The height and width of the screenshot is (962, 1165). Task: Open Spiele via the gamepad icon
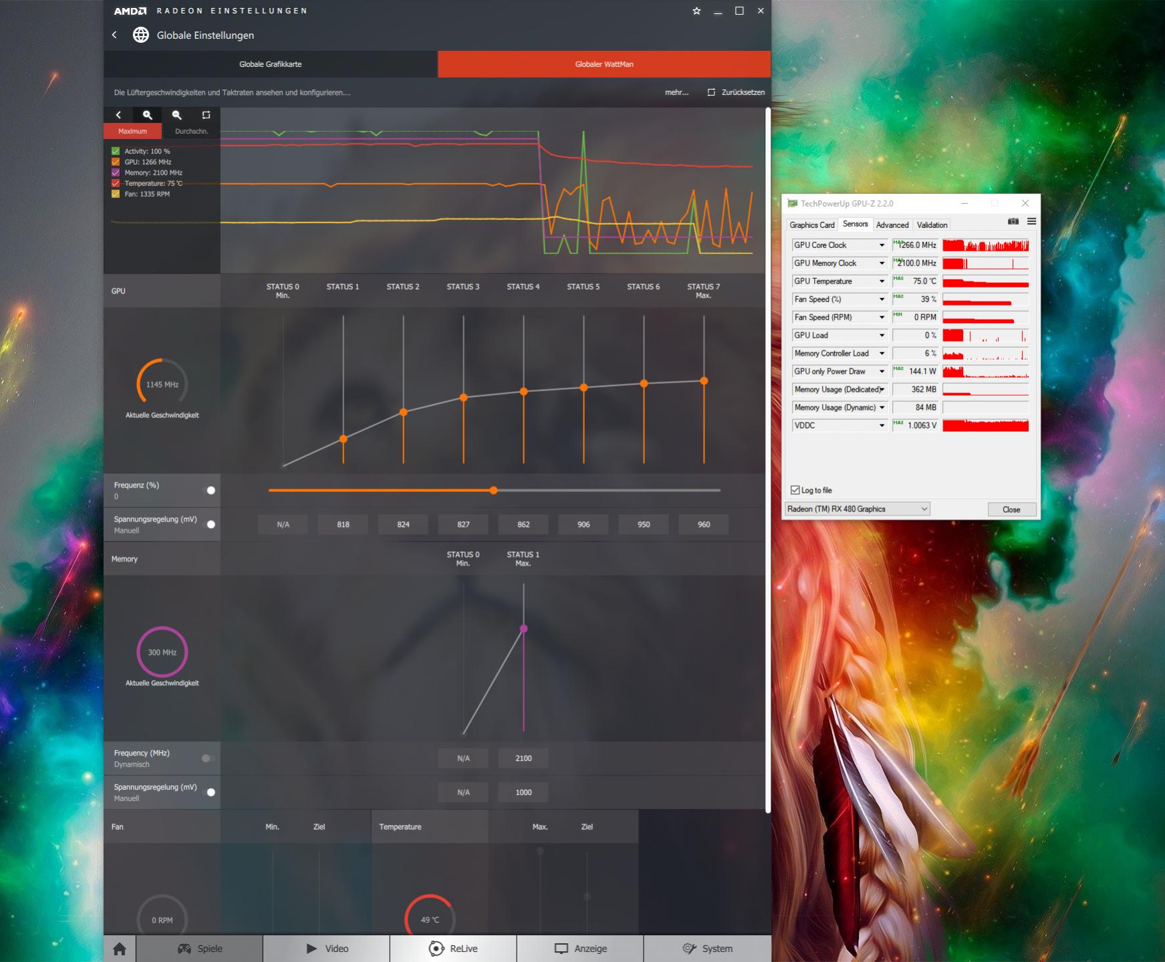[184, 949]
